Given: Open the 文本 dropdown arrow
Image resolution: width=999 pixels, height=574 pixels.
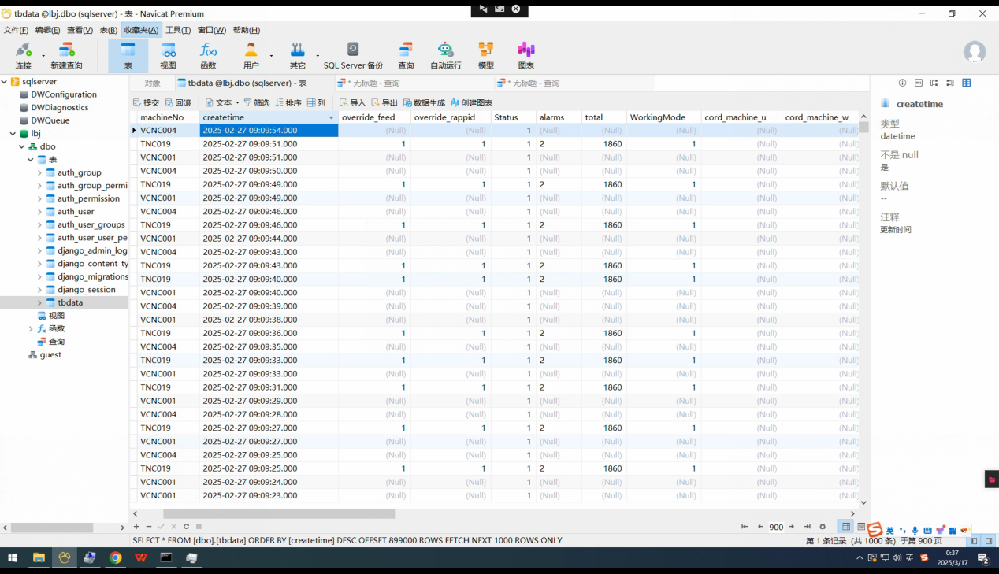Looking at the screenshot, I should click(x=237, y=103).
